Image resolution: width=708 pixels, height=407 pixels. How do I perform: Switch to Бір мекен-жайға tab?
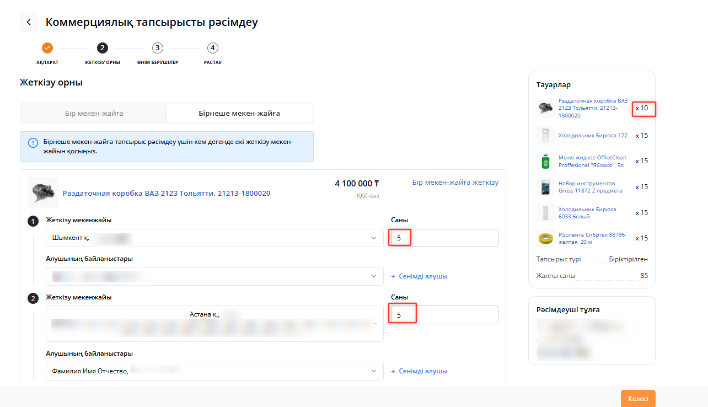point(94,114)
